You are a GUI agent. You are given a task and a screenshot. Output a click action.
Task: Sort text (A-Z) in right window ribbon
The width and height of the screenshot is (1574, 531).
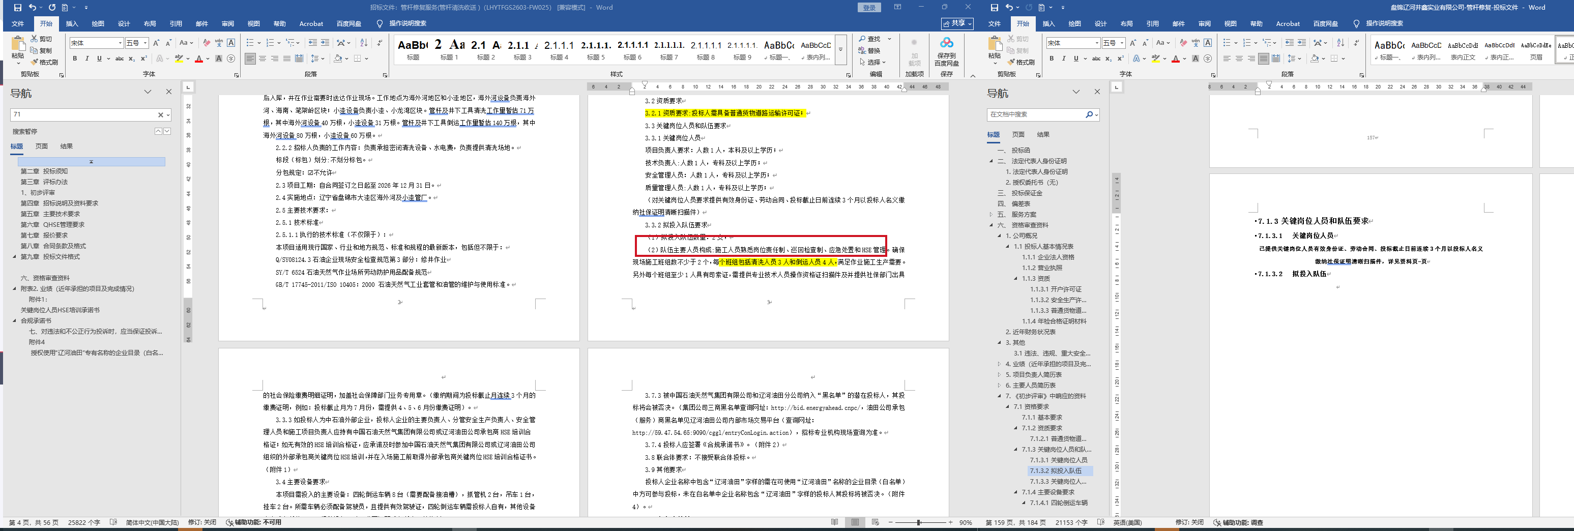pyautogui.click(x=1340, y=43)
